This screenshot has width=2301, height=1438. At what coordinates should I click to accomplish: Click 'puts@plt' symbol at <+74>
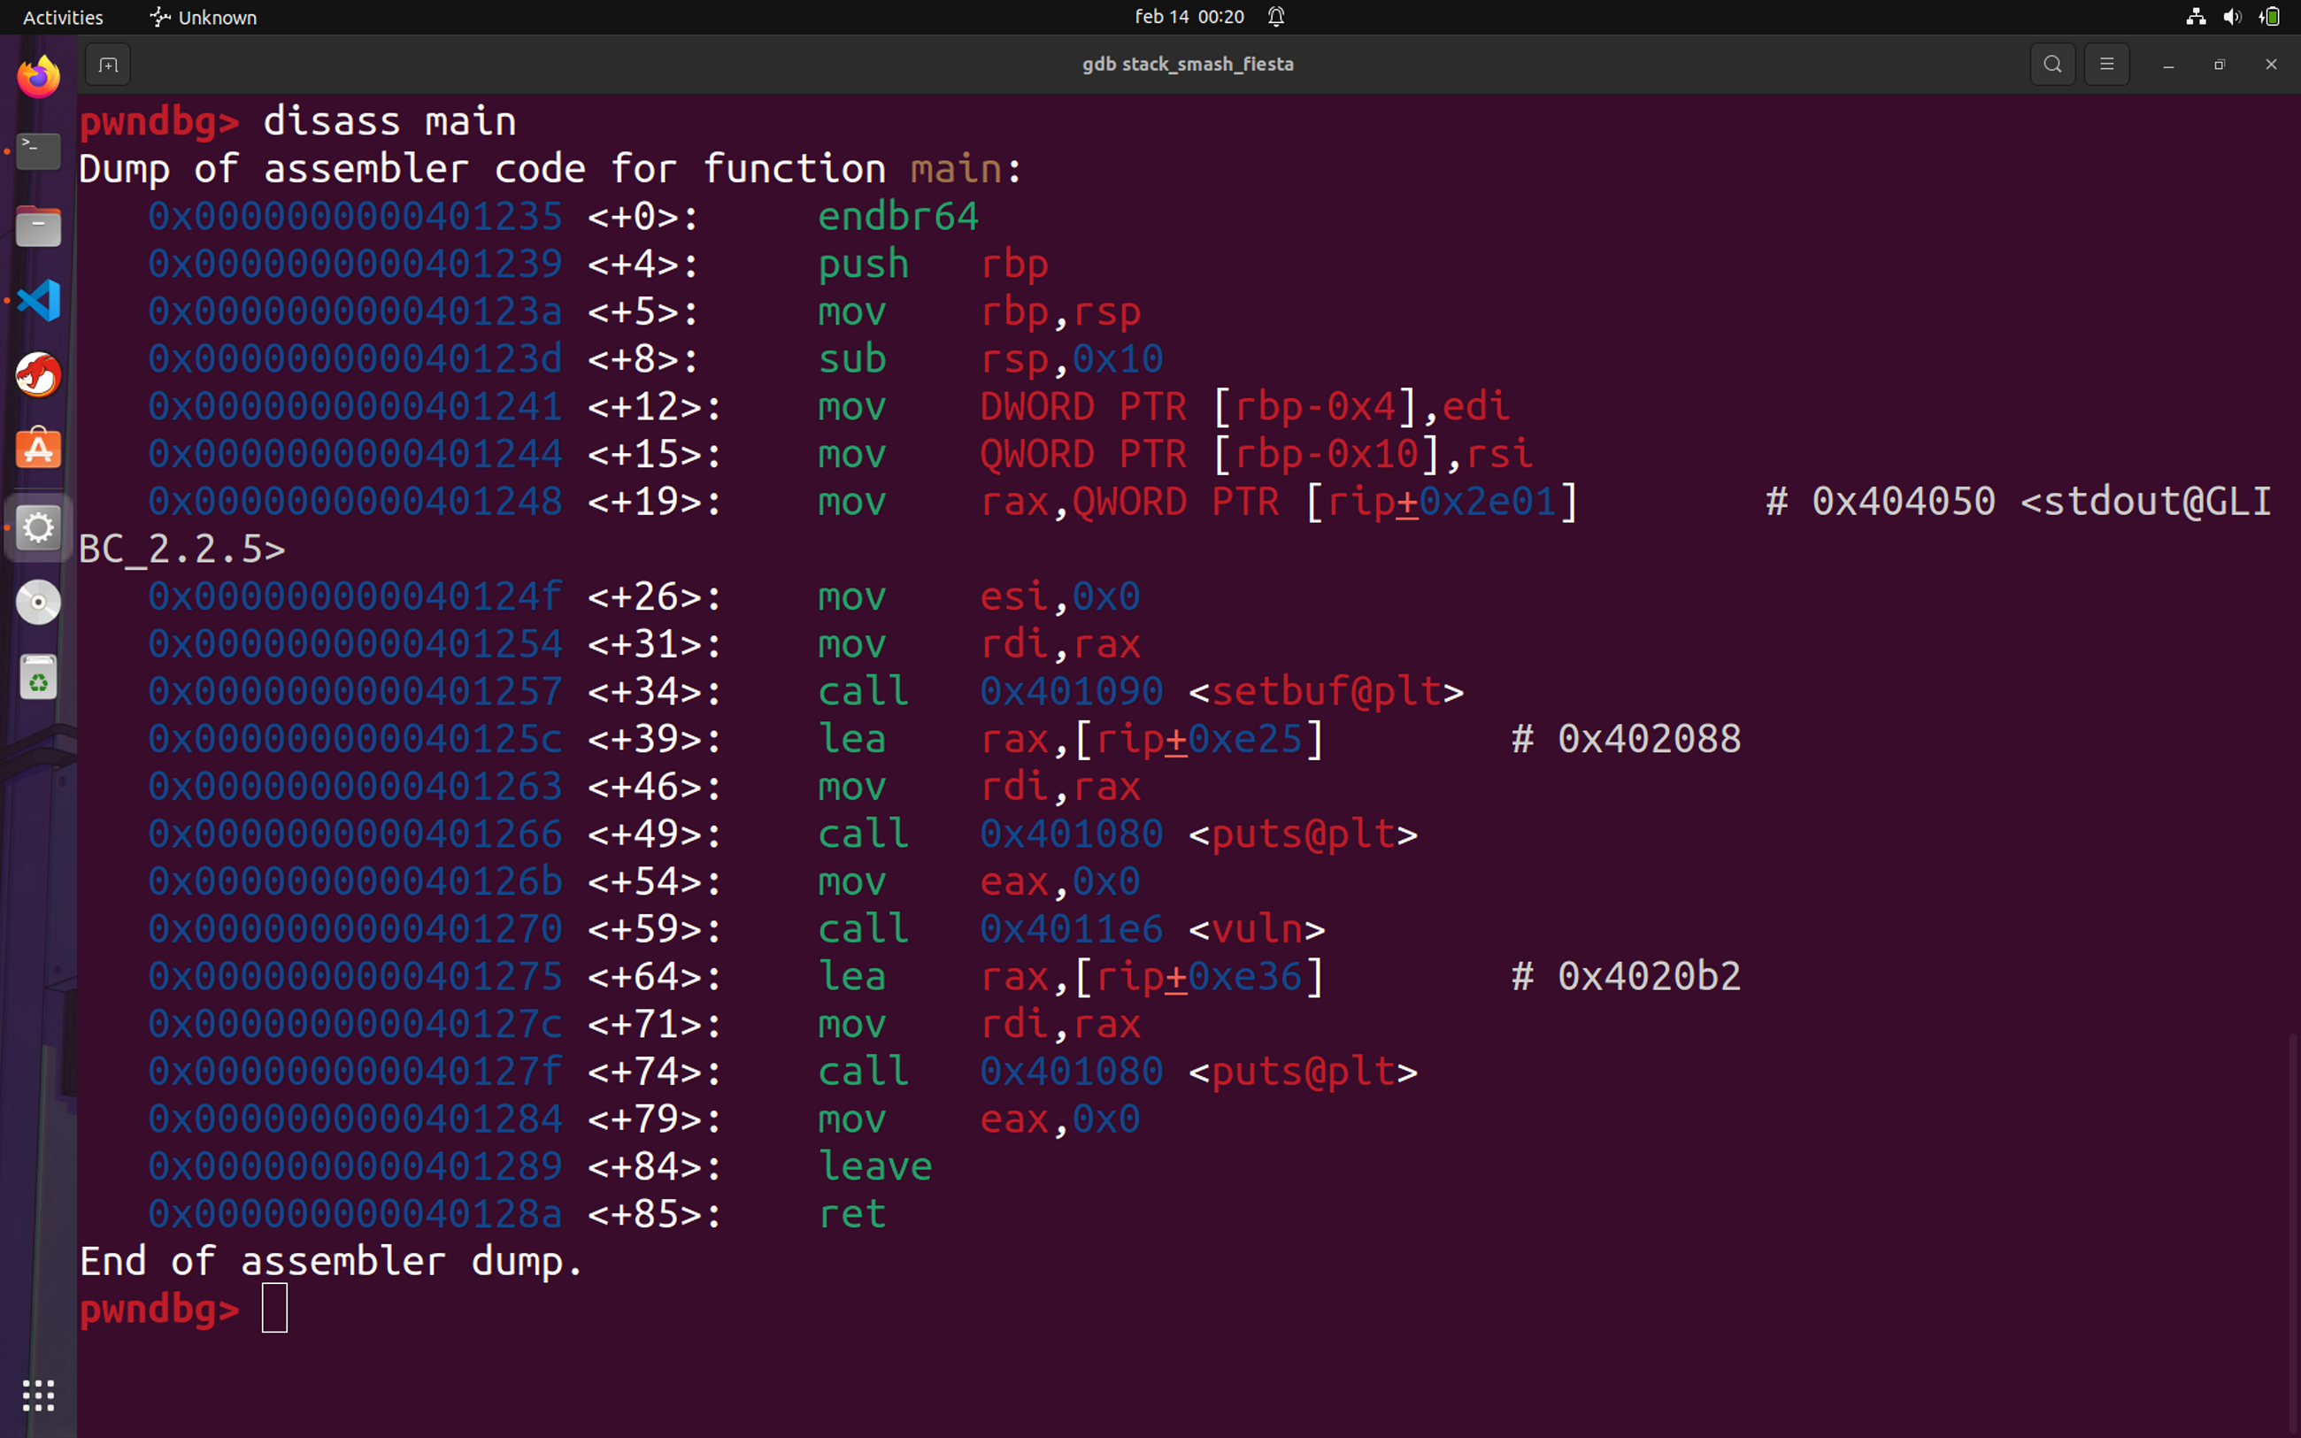[1304, 1072]
